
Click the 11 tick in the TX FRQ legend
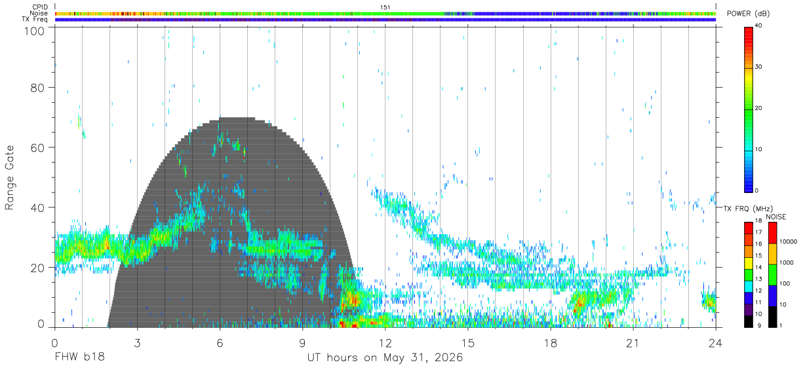[x=758, y=302]
